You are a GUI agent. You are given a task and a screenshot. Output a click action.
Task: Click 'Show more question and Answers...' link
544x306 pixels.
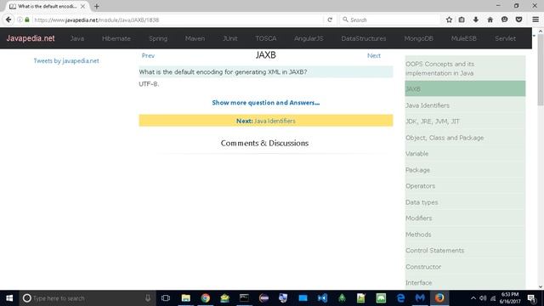point(266,103)
